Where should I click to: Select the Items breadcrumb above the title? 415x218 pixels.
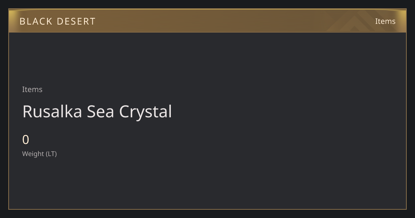point(32,89)
